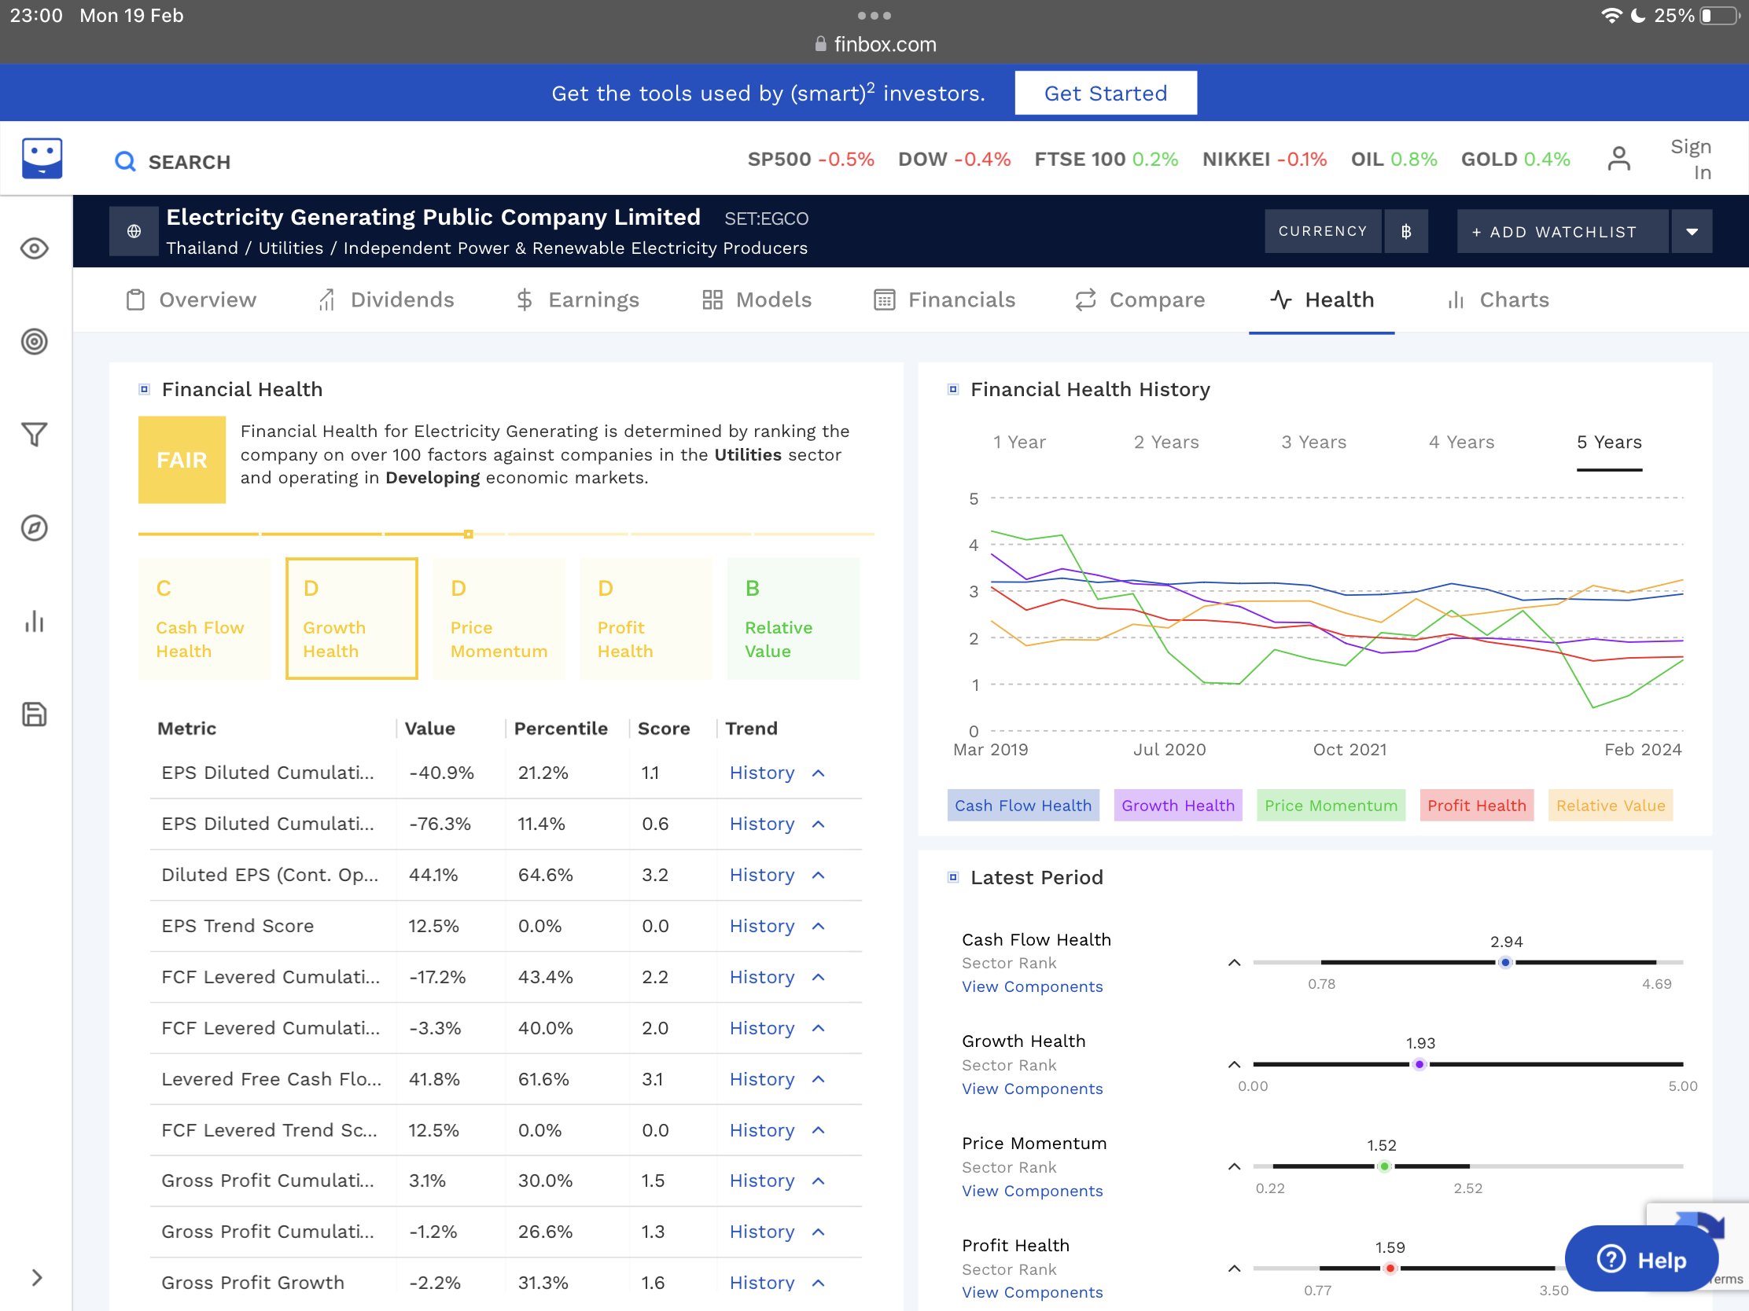Image resolution: width=1749 pixels, height=1311 pixels.
Task: Collapse chevron on Levered Free Cash Flo row
Action: click(x=819, y=1079)
